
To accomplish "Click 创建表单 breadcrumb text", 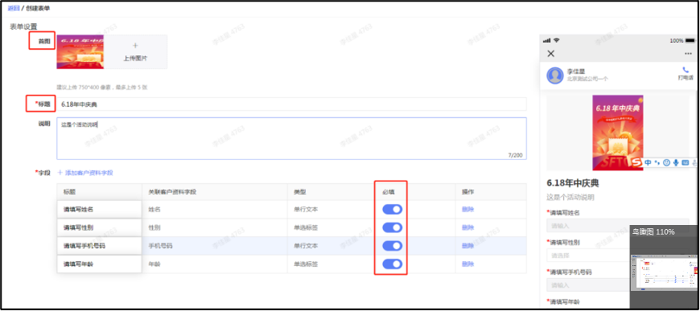I will [x=38, y=9].
